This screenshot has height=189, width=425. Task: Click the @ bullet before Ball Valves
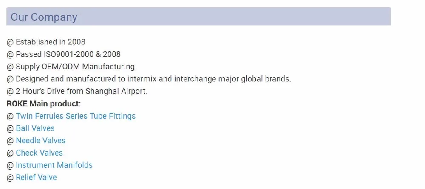coord(10,128)
